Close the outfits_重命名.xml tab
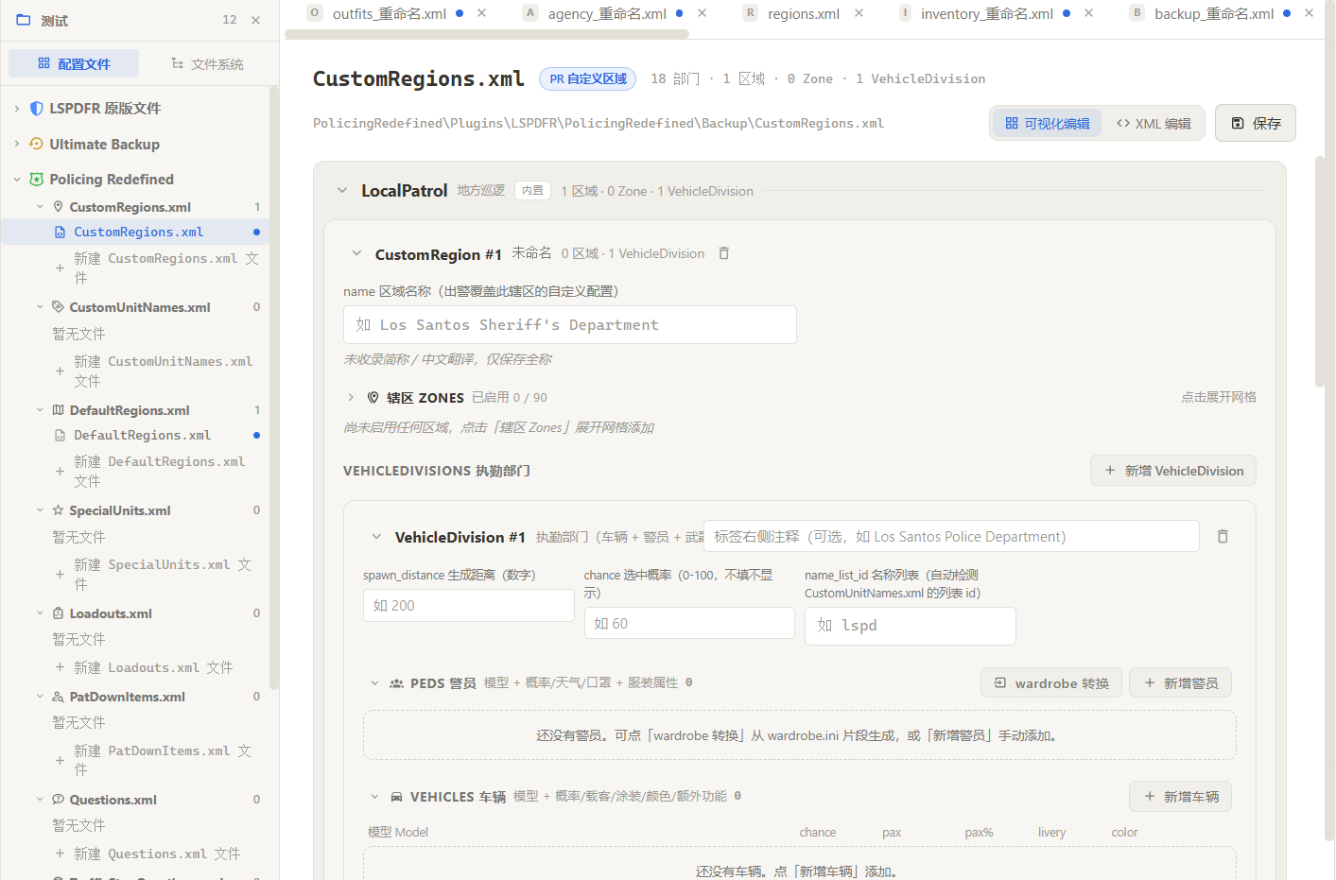 (481, 13)
